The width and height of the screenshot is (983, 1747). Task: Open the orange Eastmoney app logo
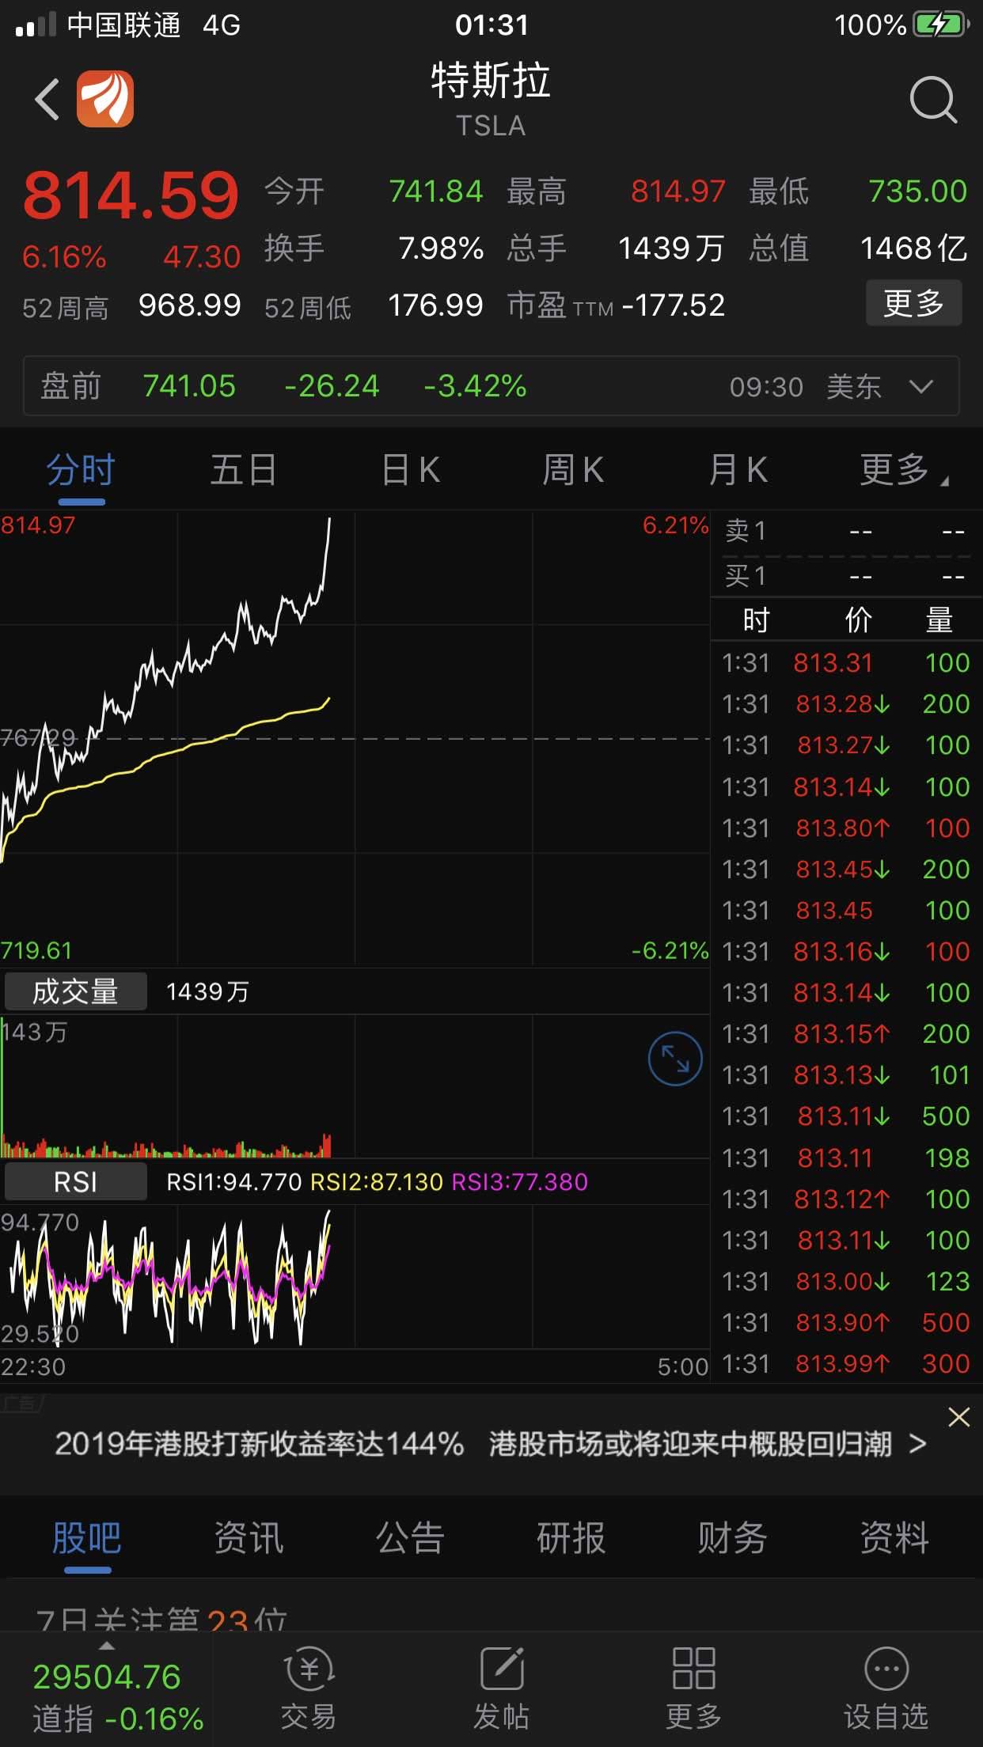tap(105, 99)
